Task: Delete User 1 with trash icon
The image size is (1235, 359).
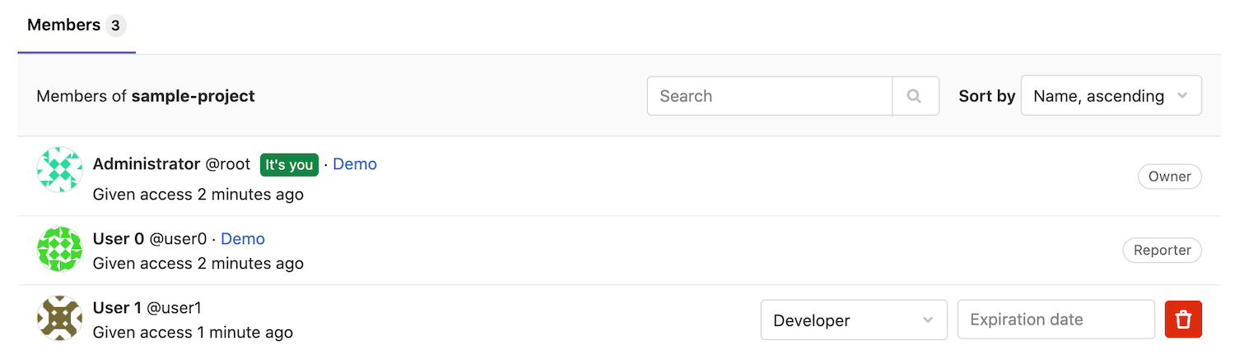Action: click(x=1183, y=320)
